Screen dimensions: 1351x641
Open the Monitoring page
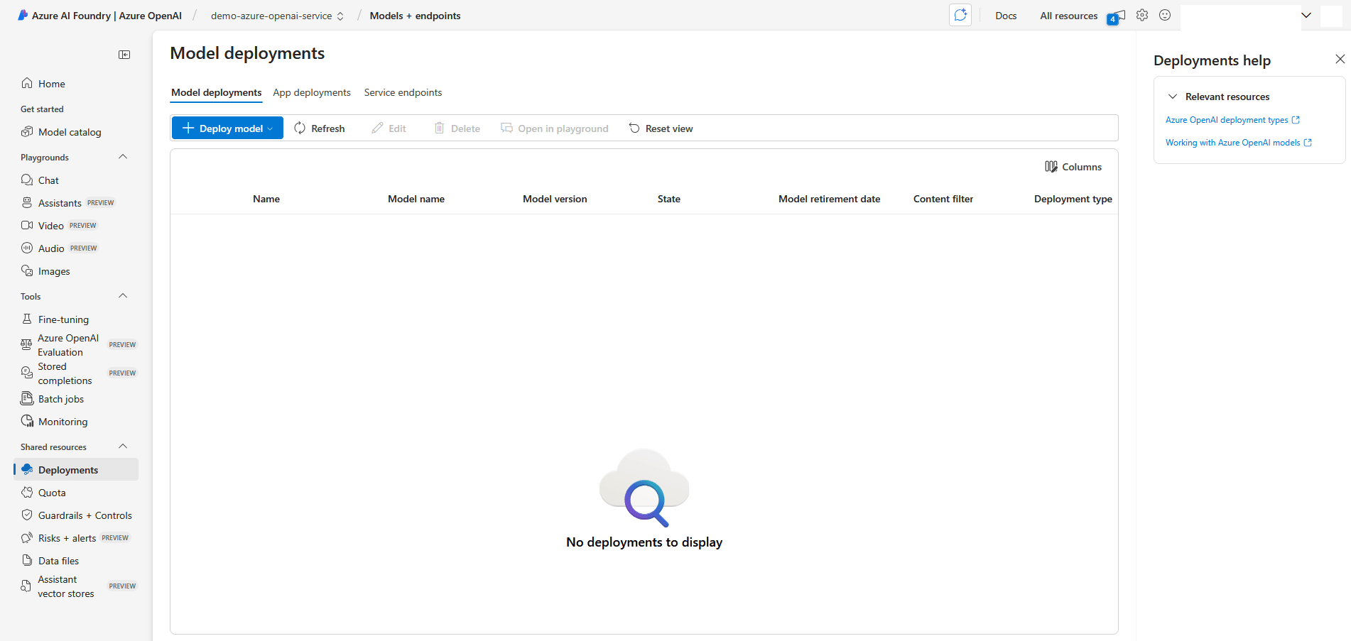[x=62, y=421]
